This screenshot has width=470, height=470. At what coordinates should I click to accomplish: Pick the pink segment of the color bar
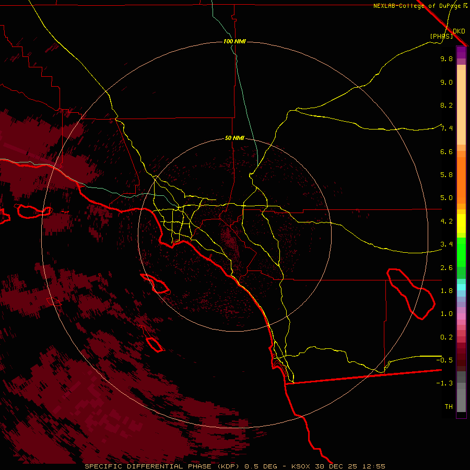[461, 316]
